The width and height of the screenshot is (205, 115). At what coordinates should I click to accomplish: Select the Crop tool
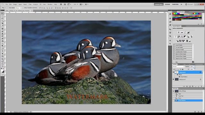[3, 23]
